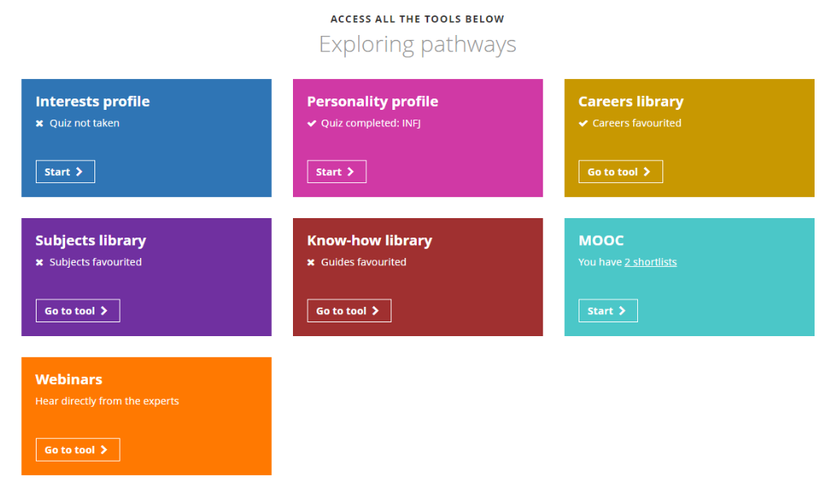
Task: Go to the Subjects library tool
Action: [78, 311]
